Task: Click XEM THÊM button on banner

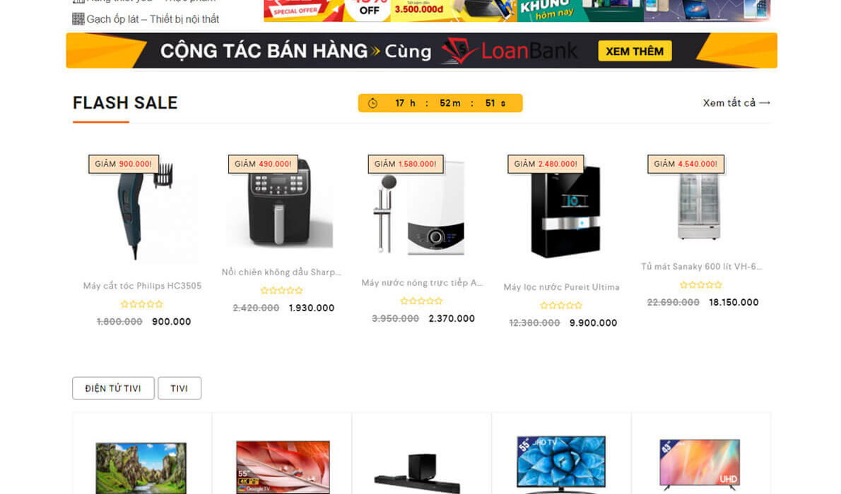Action: pos(635,51)
